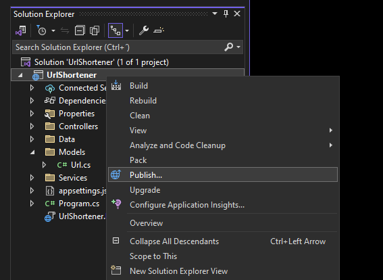Expand the Connected Services node
The width and height of the screenshot is (383, 280).
(32, 88)
